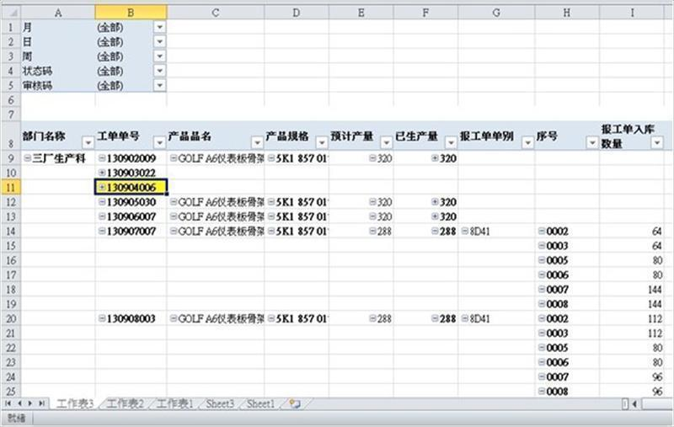The width and height of the screenshot is (674, 427).
Task: Collapse sequence 0007 in row 18
Action: (542, 289)
